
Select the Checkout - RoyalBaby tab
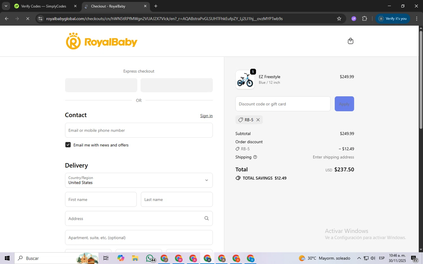[116, 6]
